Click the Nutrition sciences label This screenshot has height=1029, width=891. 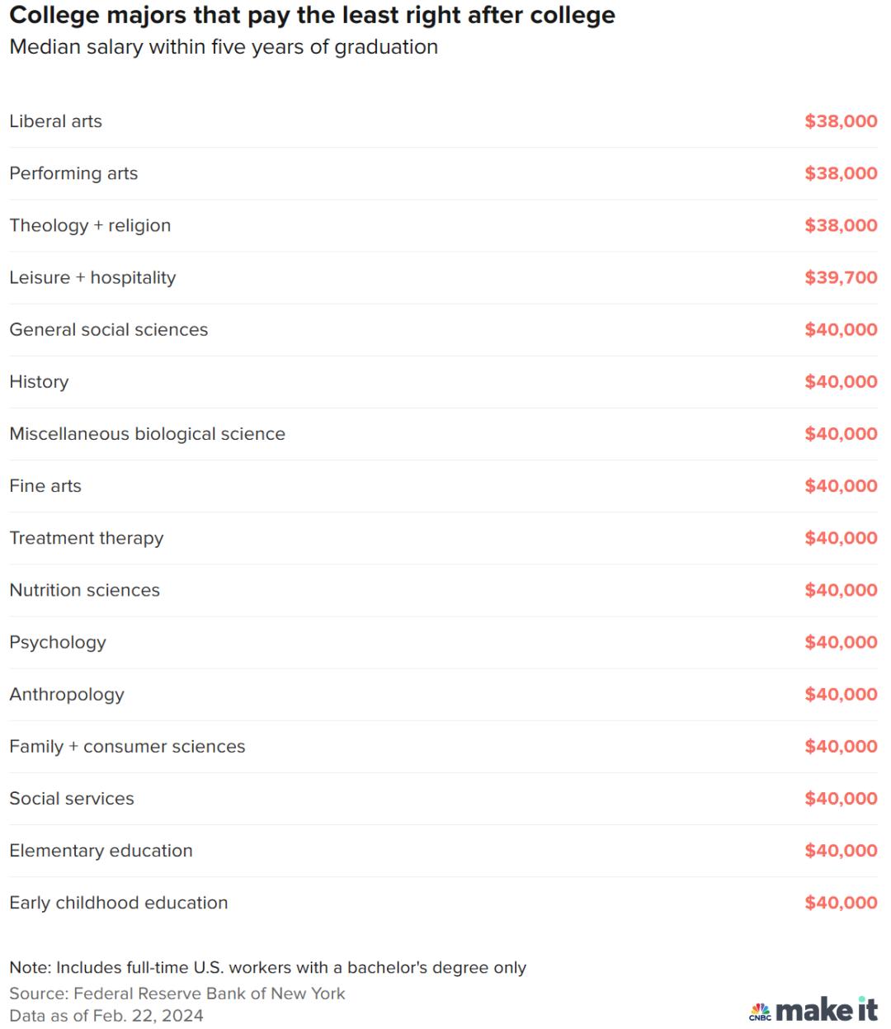pyautogui.click(x=85, y=590)
